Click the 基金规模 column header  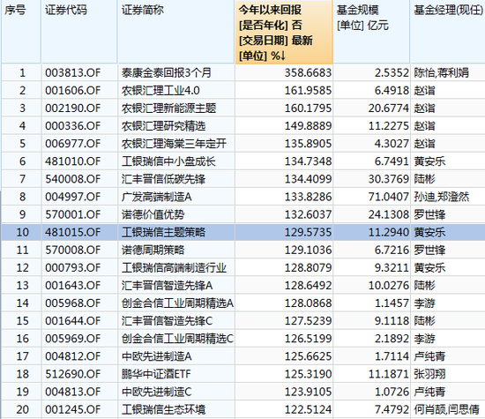point(371,32)
